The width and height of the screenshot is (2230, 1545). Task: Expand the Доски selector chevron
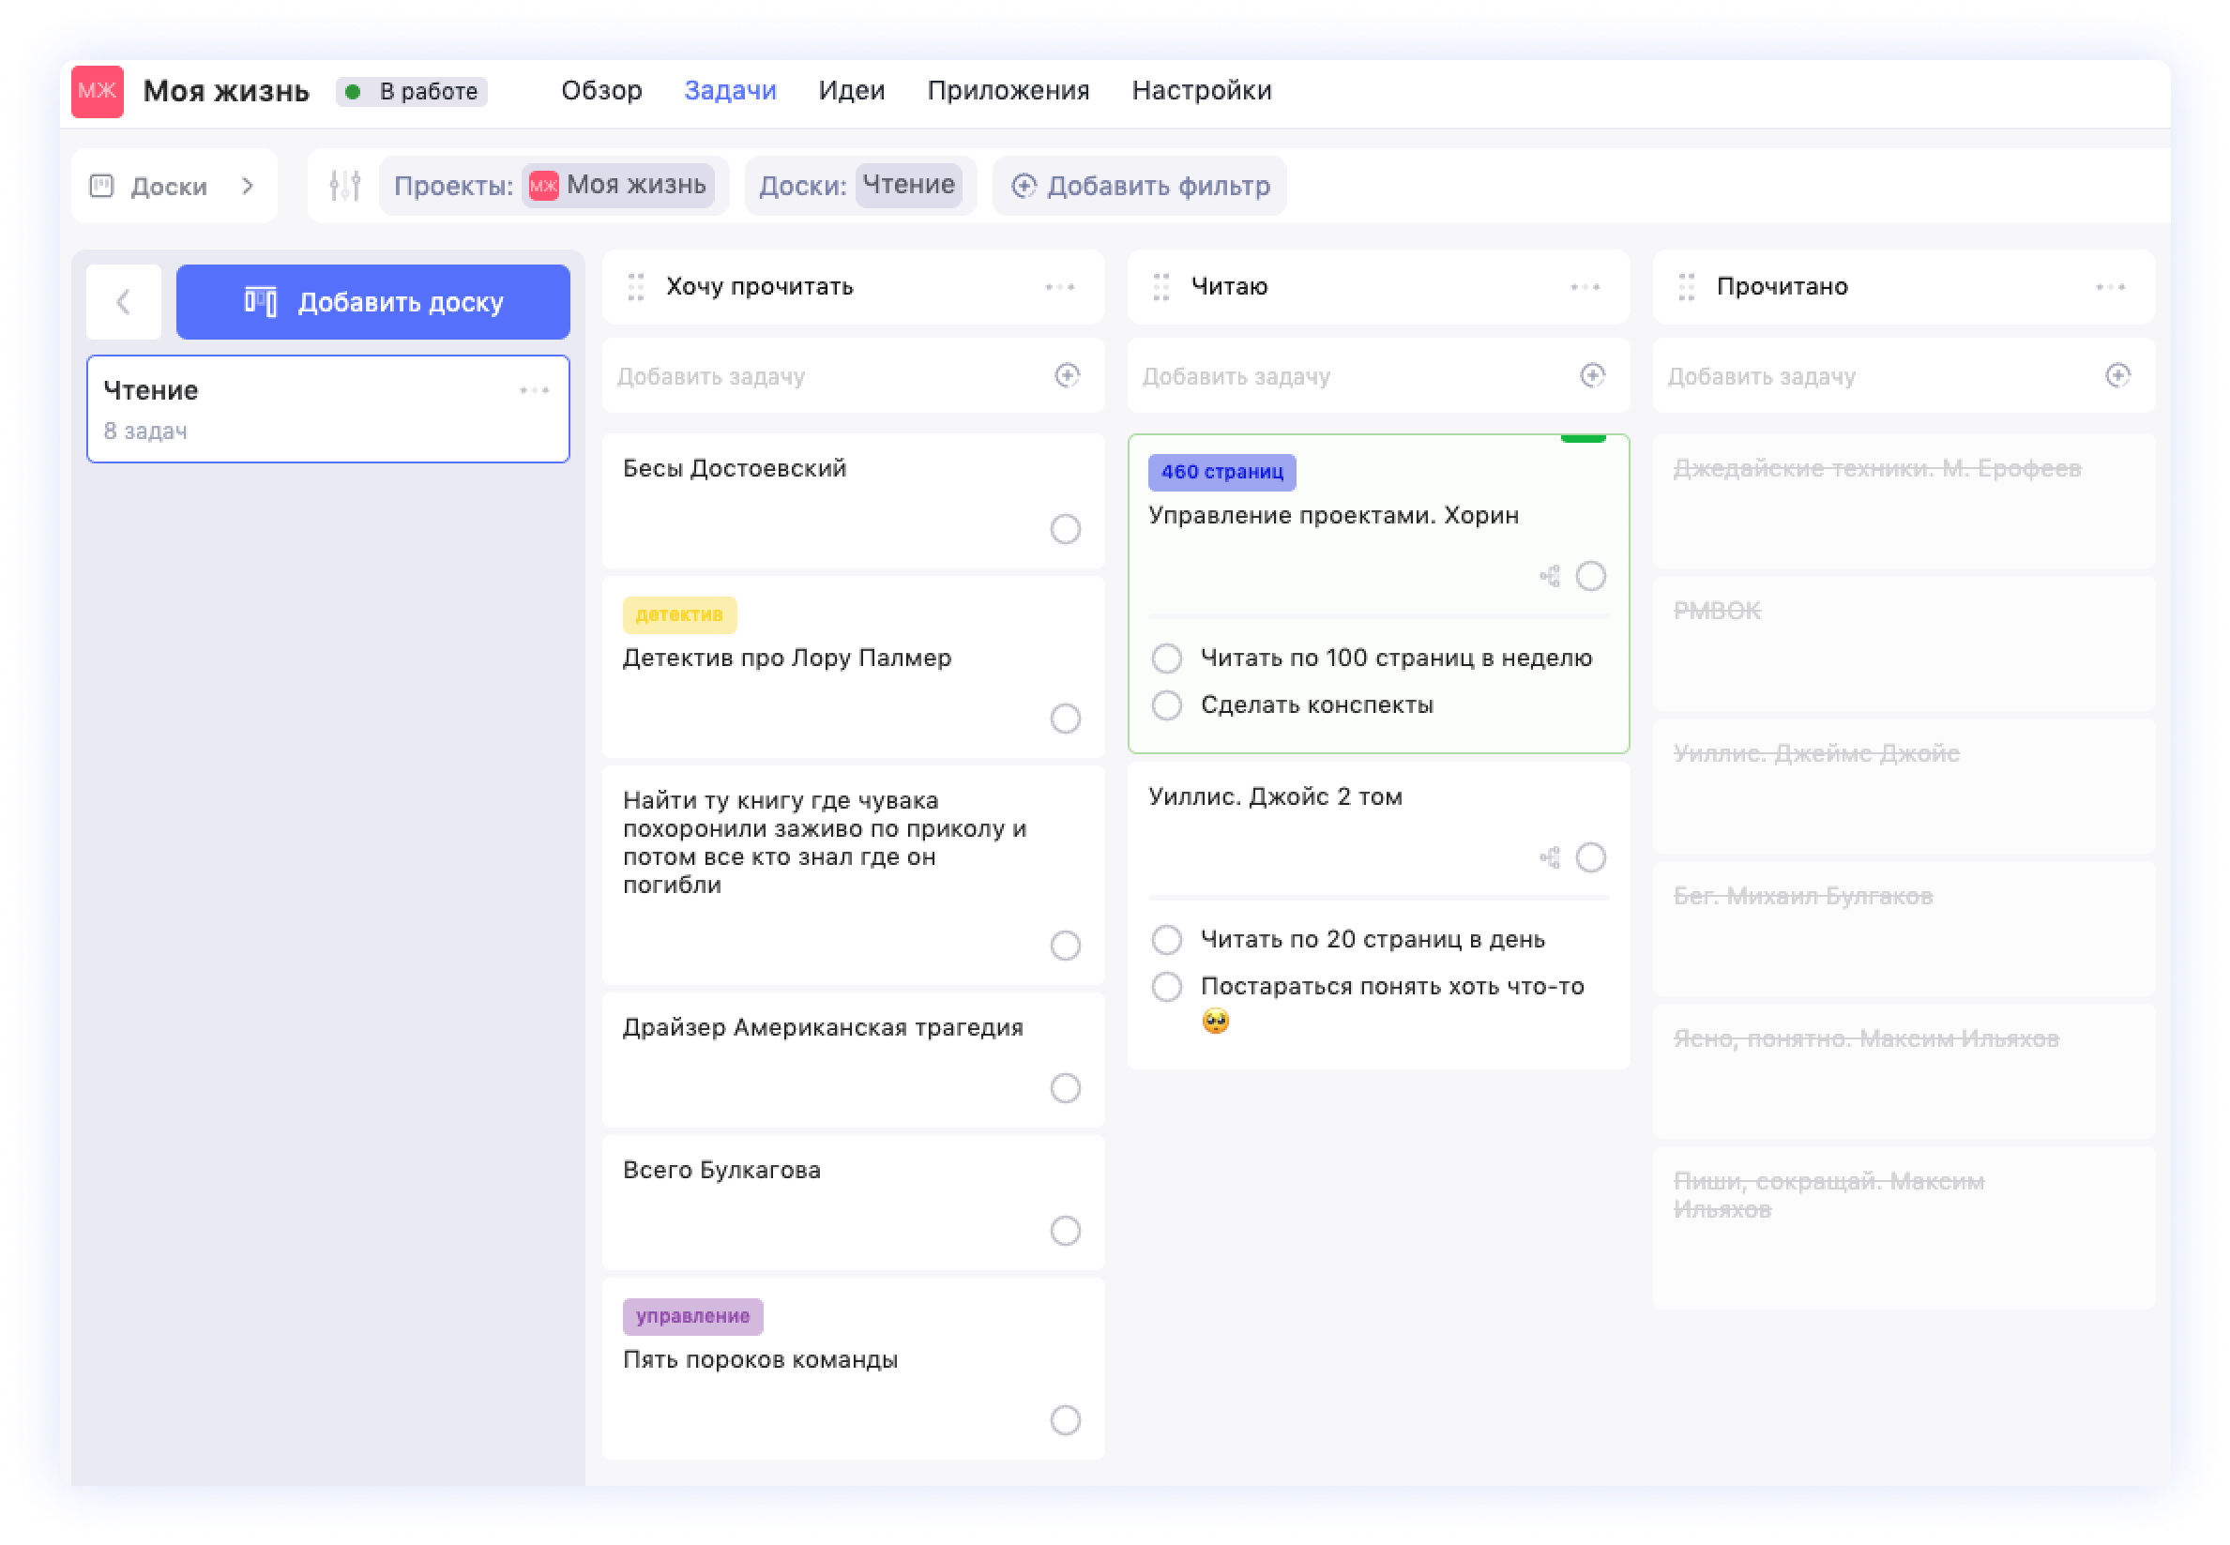pyautogui.click(x=248, y=186)
